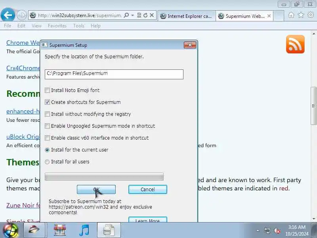
Task: Click the search magnifier in address bar
Action: 126,15
